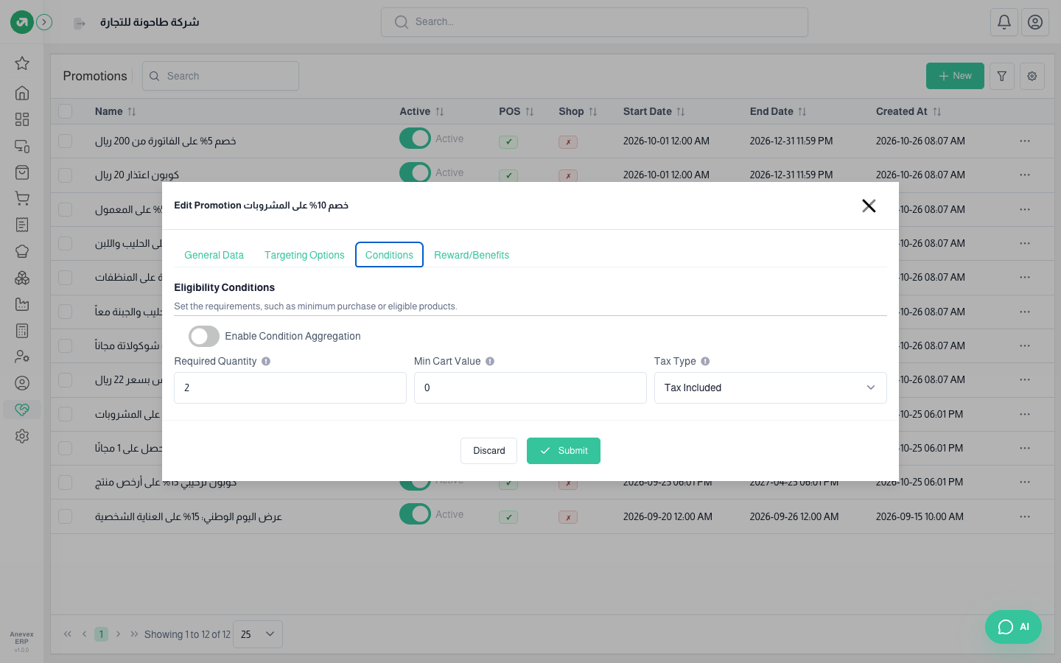Open the favorites star in the sidebar
Viewport: 1061px width, 663px height.
tap(22, 63)
